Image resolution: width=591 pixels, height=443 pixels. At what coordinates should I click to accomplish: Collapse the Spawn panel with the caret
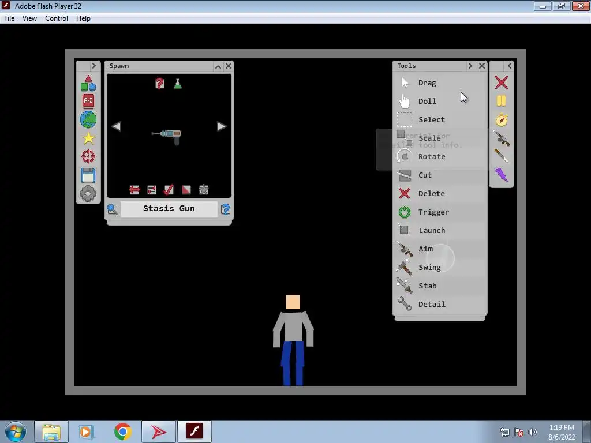point(218,66)
